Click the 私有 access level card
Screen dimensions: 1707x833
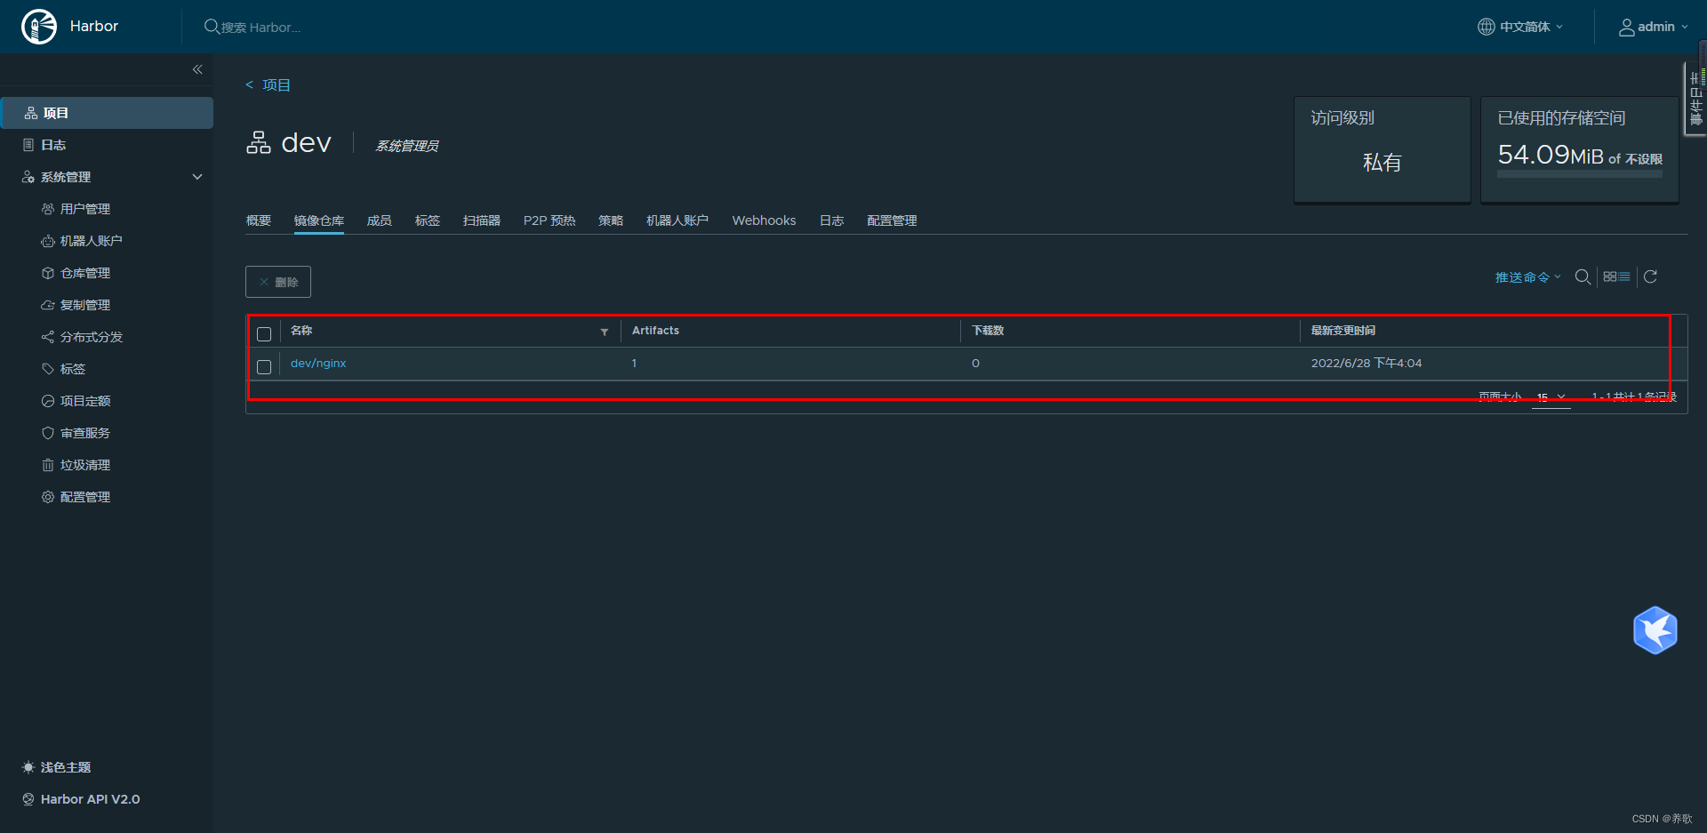[x=1382, y=149]
